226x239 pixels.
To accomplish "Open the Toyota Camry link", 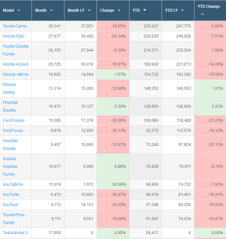I will [15, 26].
